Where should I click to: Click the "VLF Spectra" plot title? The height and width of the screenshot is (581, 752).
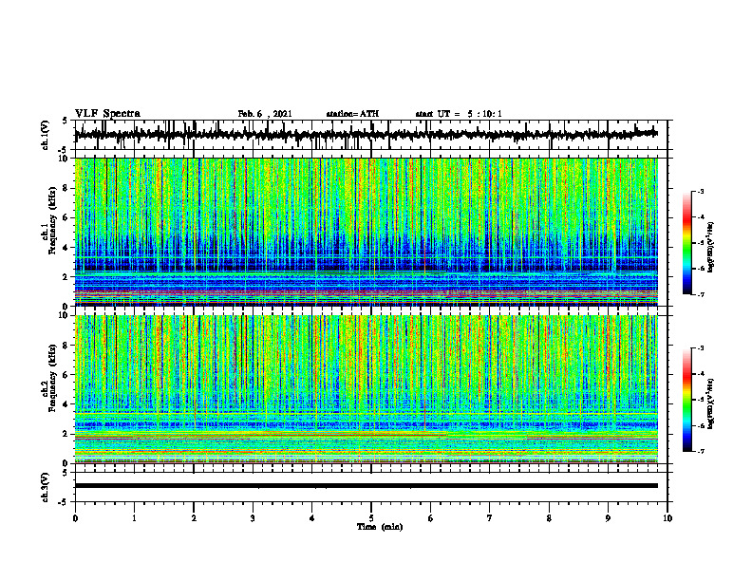click(x=107, y=114)
